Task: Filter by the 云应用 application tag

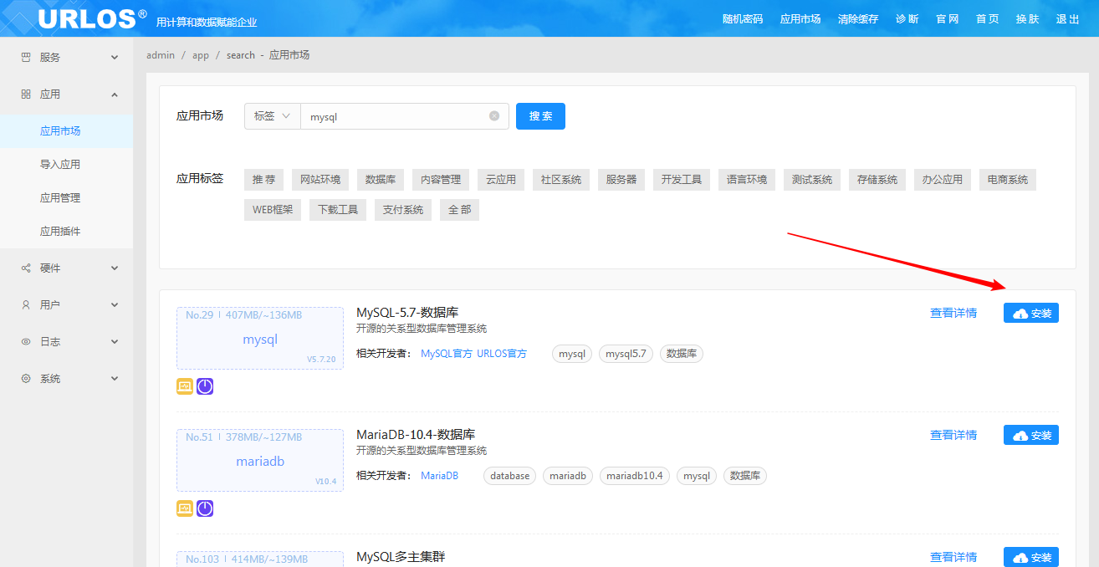Action: (x=501, y=180)
